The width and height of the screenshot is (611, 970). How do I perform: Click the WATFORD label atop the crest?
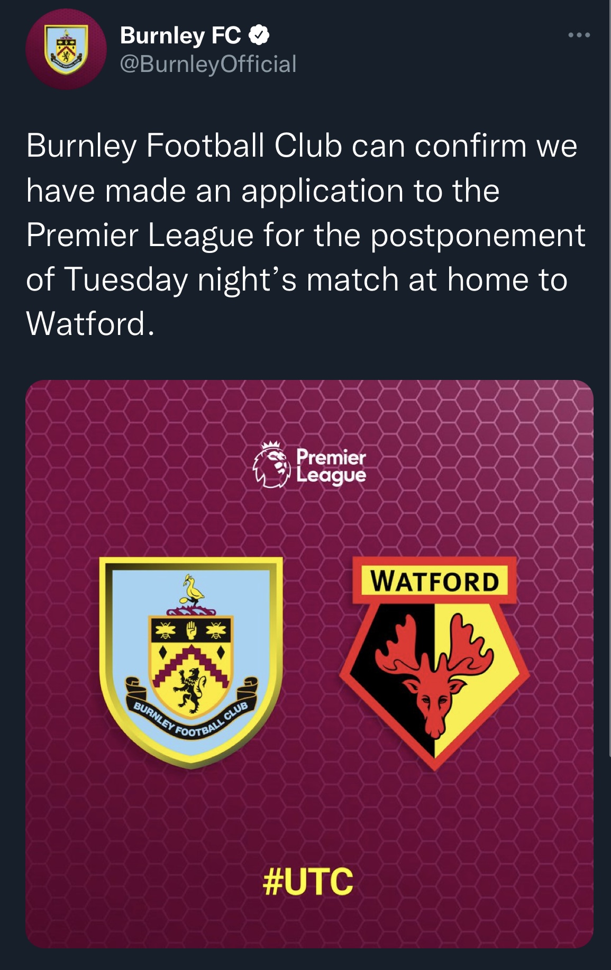click(434, 581)
